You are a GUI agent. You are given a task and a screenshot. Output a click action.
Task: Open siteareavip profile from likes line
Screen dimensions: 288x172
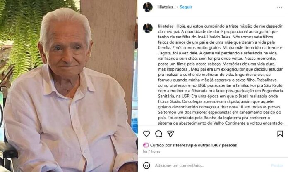[183, 145]
